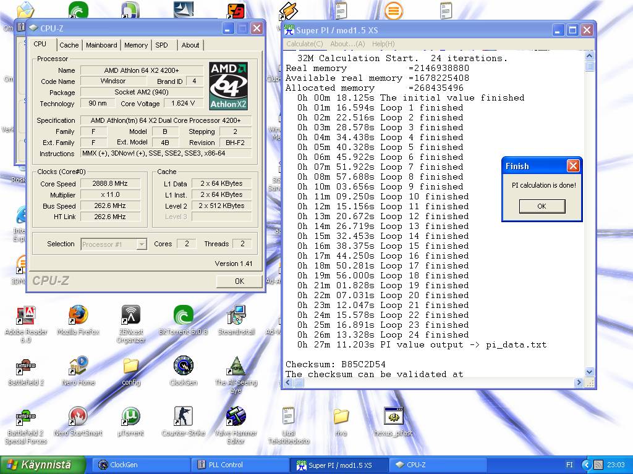Click the network icon in system tray
Screen dimensions: 633x474
[x=598, y=465]
